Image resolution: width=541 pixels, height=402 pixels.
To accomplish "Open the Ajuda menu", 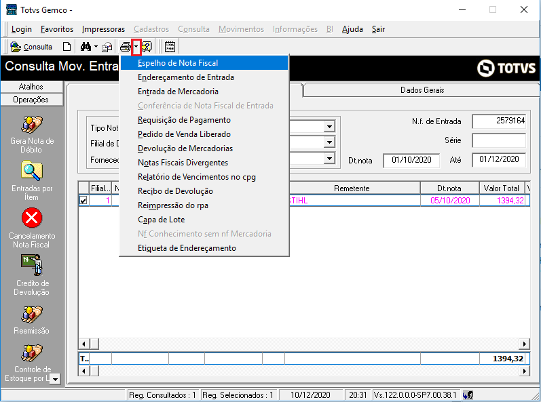I will coord(352,29).
